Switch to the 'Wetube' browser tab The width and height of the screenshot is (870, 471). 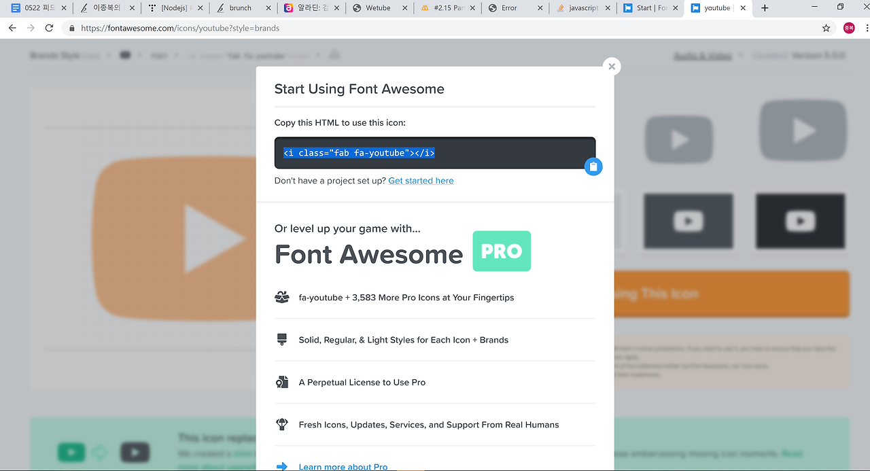click(381, 8)
